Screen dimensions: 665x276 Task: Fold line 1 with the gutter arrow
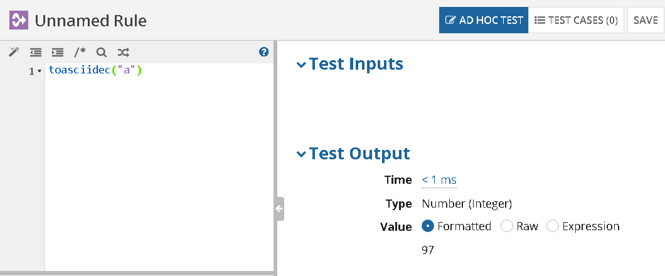(40, 72)
